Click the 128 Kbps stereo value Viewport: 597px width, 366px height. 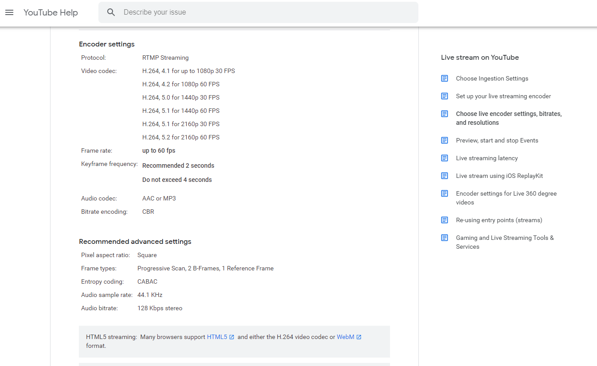tap(160, 308)
